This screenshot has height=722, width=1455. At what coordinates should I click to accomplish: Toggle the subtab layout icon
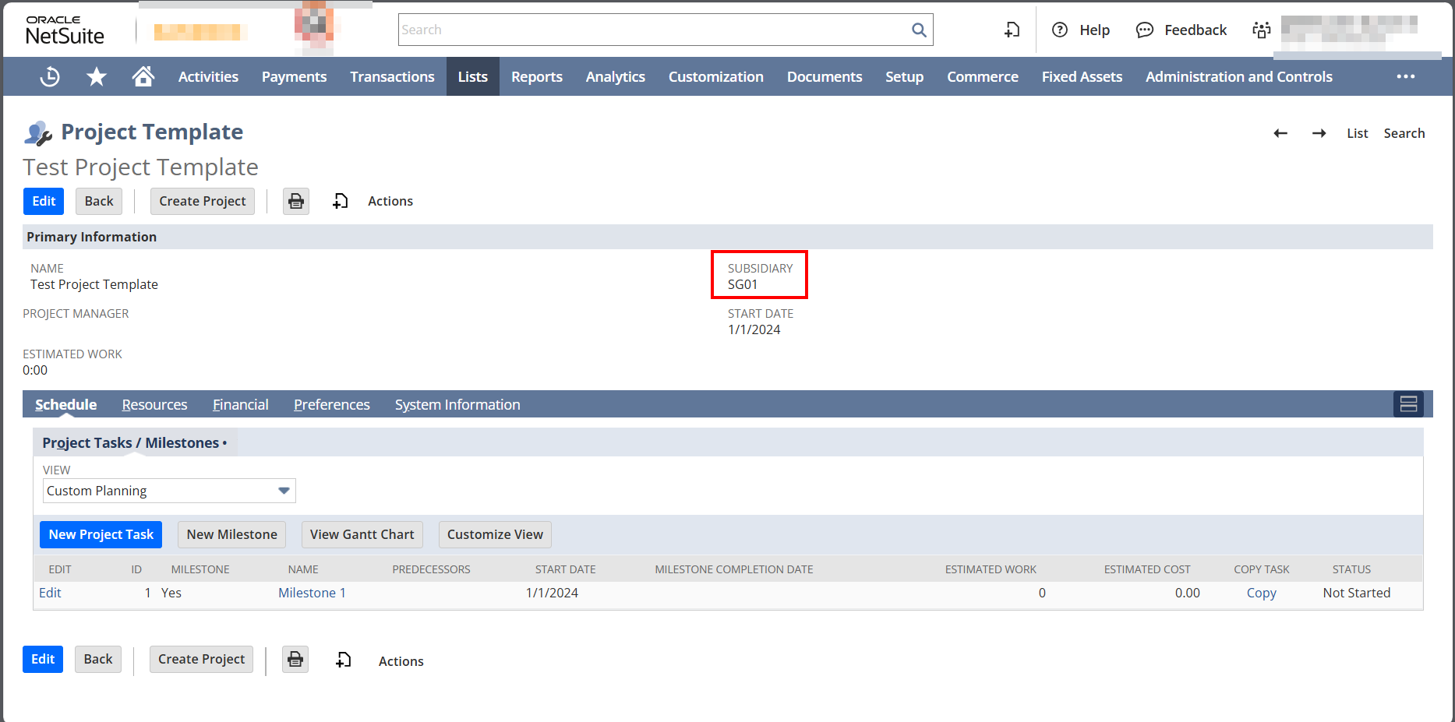(x=1408, y=404)
